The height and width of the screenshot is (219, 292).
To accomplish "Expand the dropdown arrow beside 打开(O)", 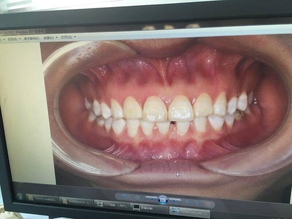I will click(x=75, y=37).
